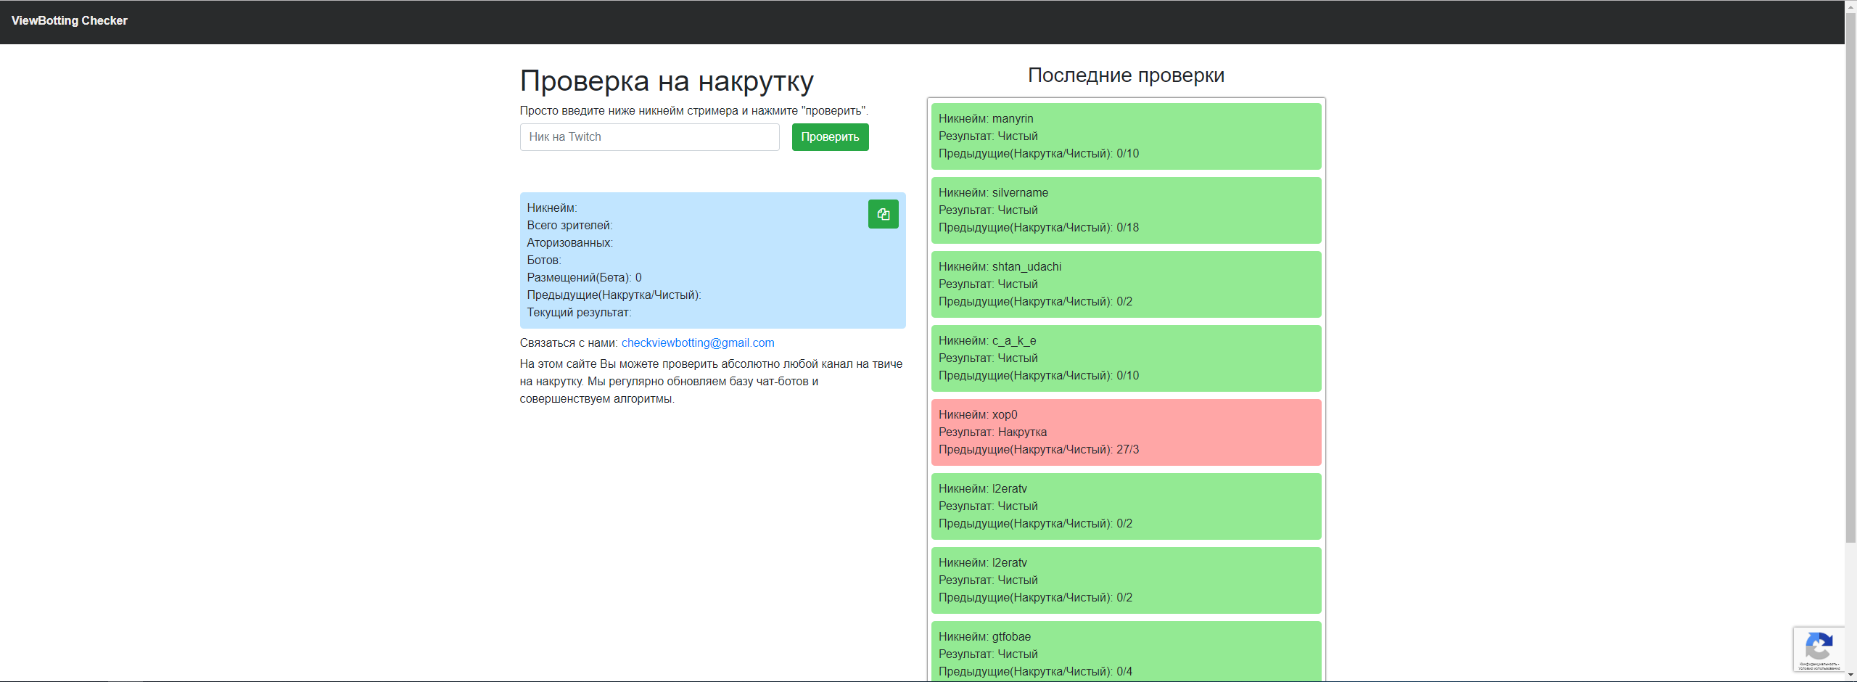This screenshot has width=1857, height=682.
Task: Click the second l2eratv check card
Action: (1126, 580)
